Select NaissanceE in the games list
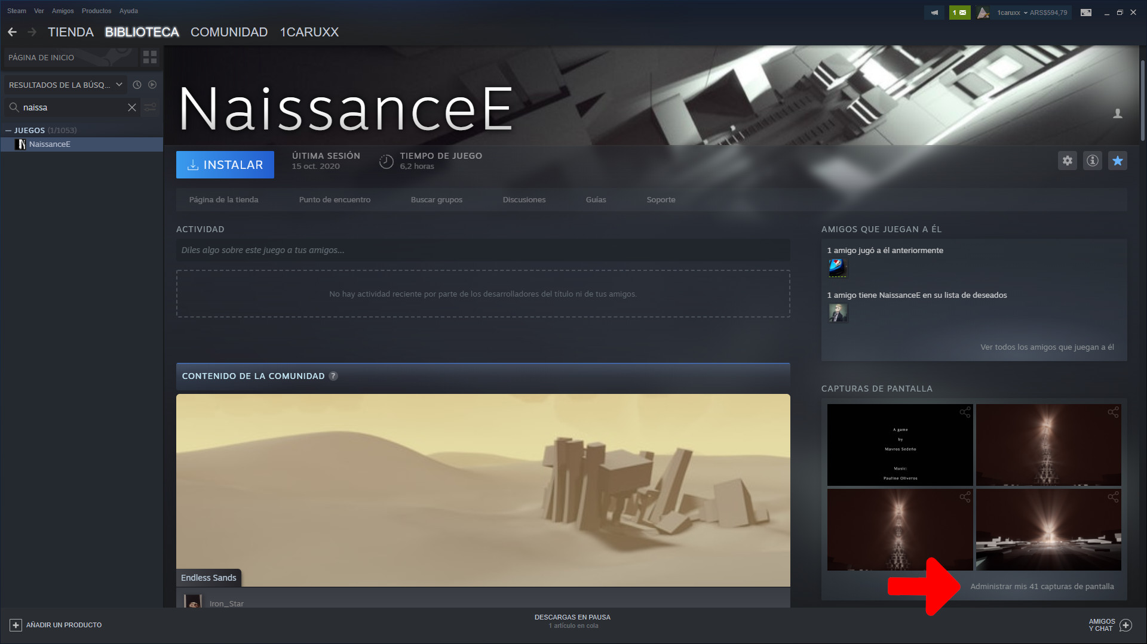This screenshot has height=644, width=1147. click(82, 144)
